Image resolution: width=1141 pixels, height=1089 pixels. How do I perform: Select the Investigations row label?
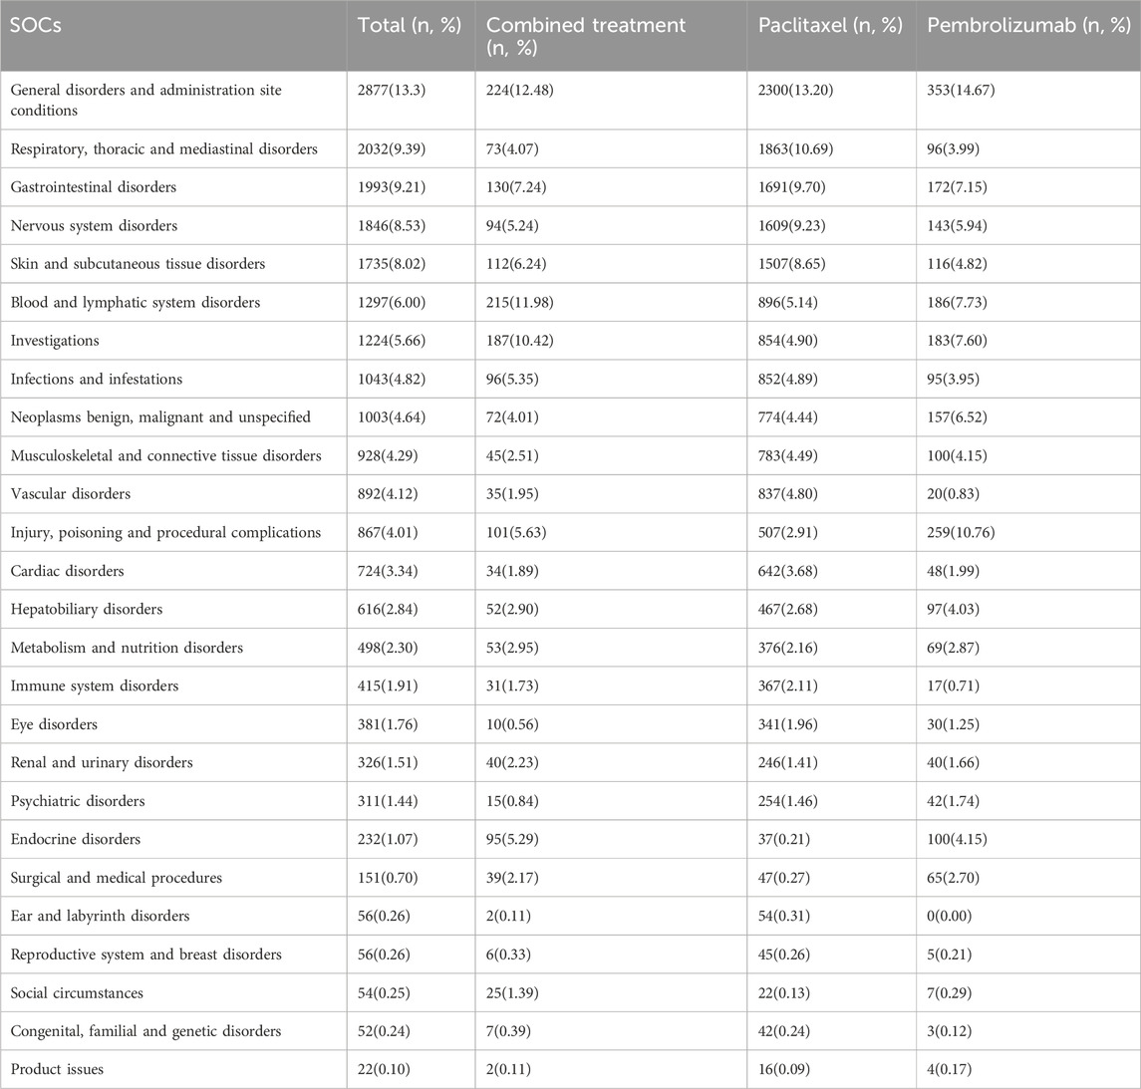tap(55, 341)
